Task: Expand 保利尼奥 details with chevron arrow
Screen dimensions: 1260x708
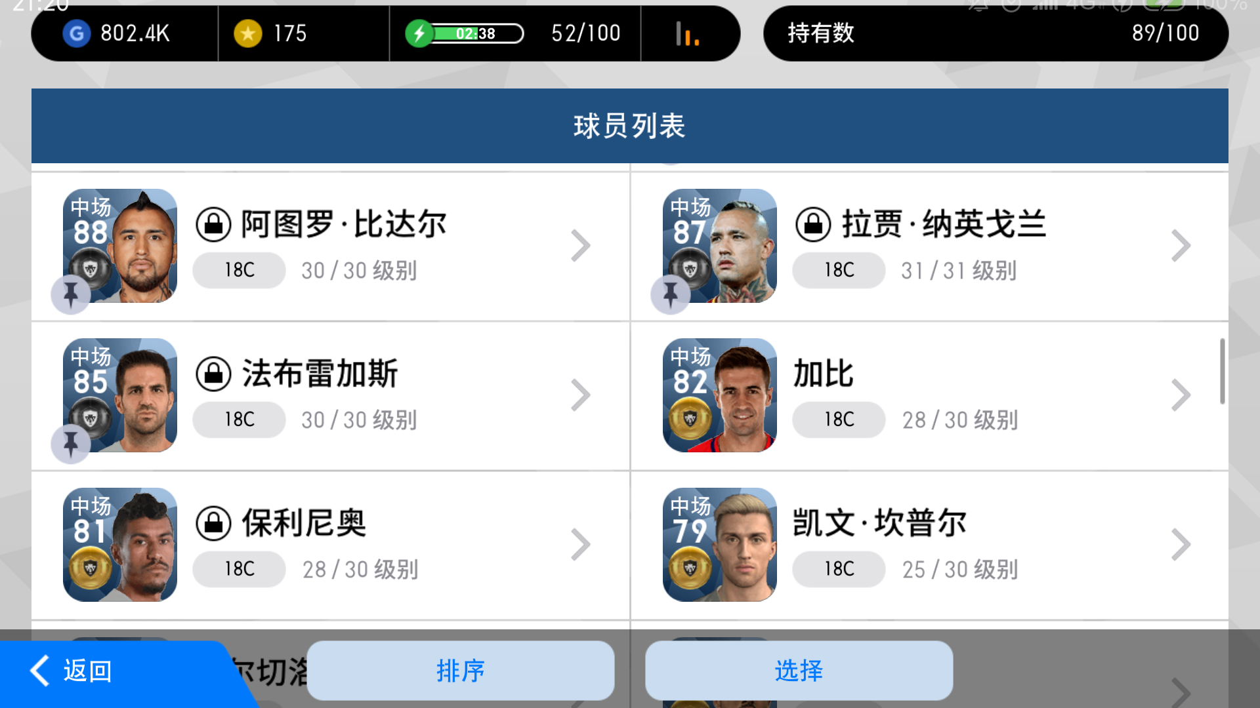Action: pyautogui.click(x=581, y=545)
